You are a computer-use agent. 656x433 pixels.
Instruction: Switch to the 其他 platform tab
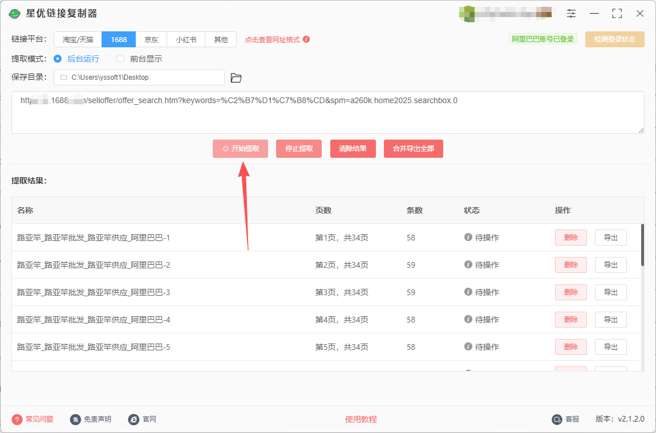coord(221,40)
